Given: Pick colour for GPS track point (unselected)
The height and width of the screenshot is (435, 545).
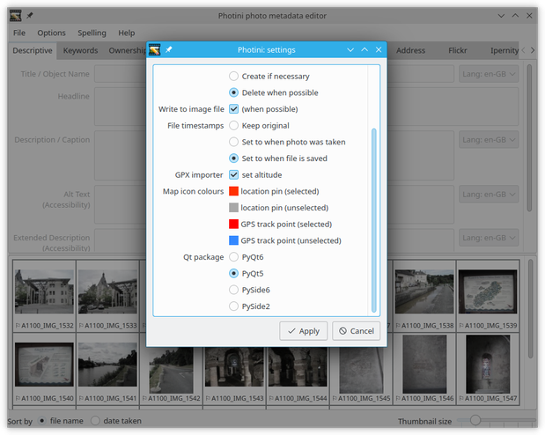Looking at the screenshot, I should pos(234,240).
